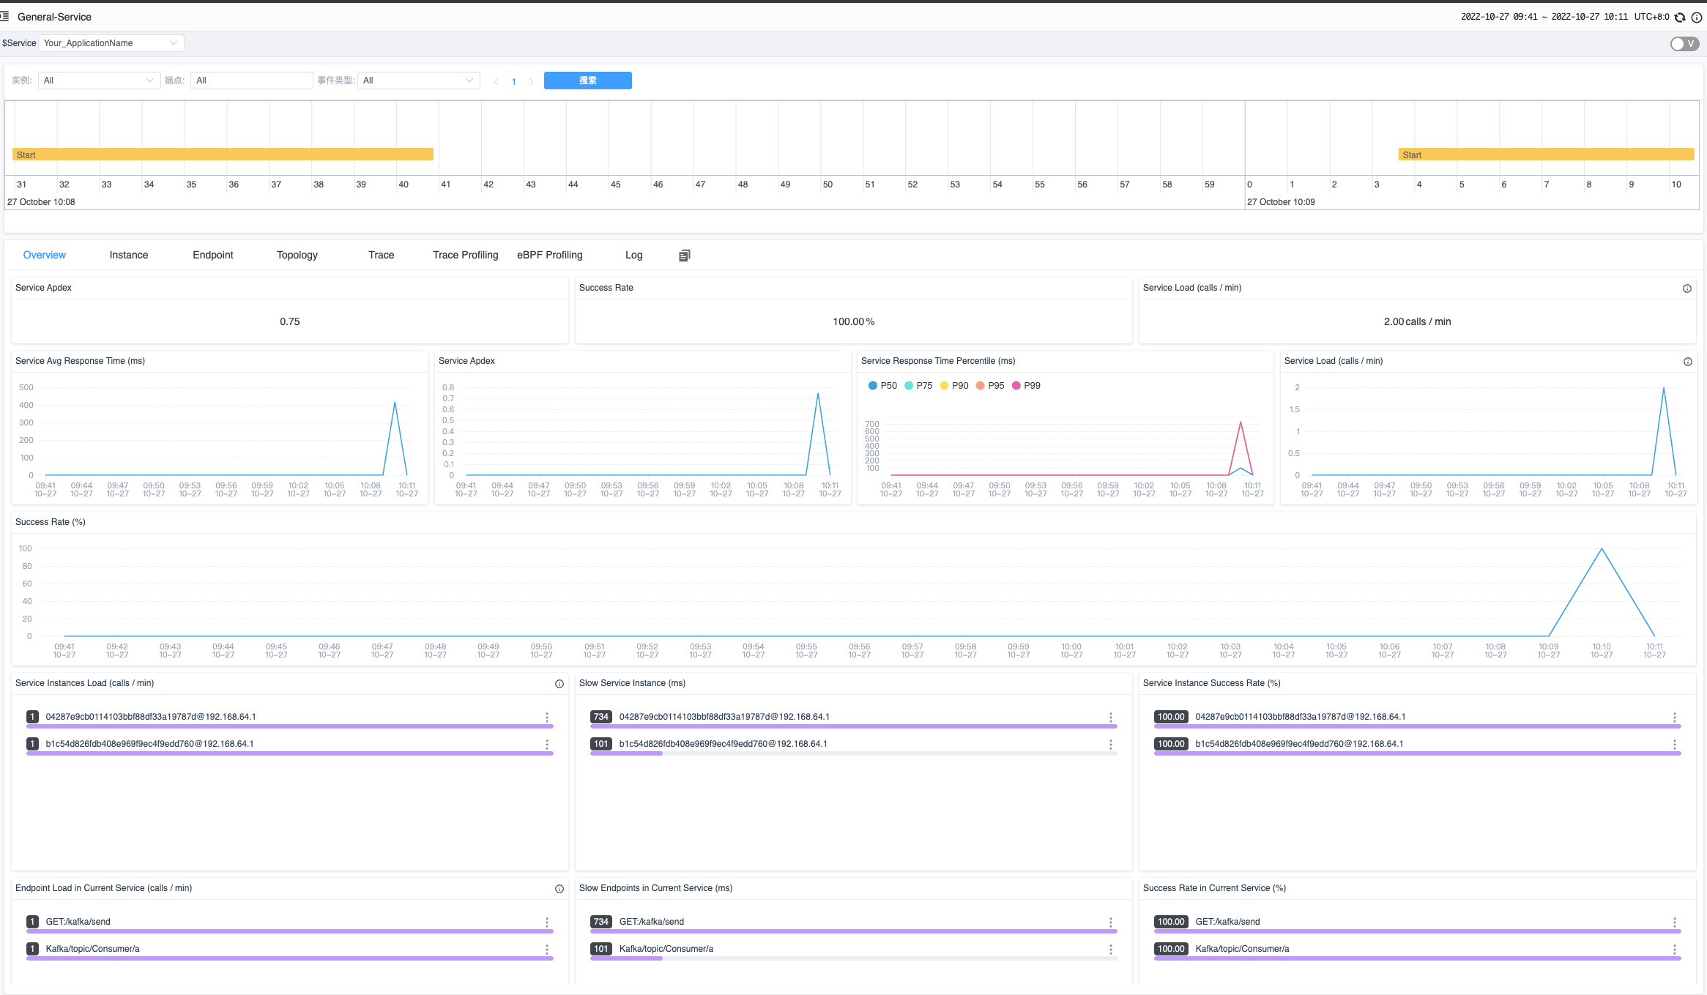Select the Start event bar at 10:09

pyautogui.click(x=1546, y=154)
